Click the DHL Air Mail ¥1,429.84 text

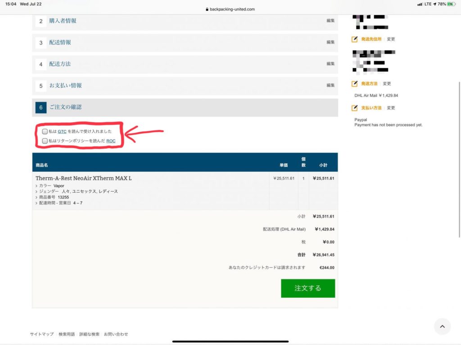tap(376, 95)
